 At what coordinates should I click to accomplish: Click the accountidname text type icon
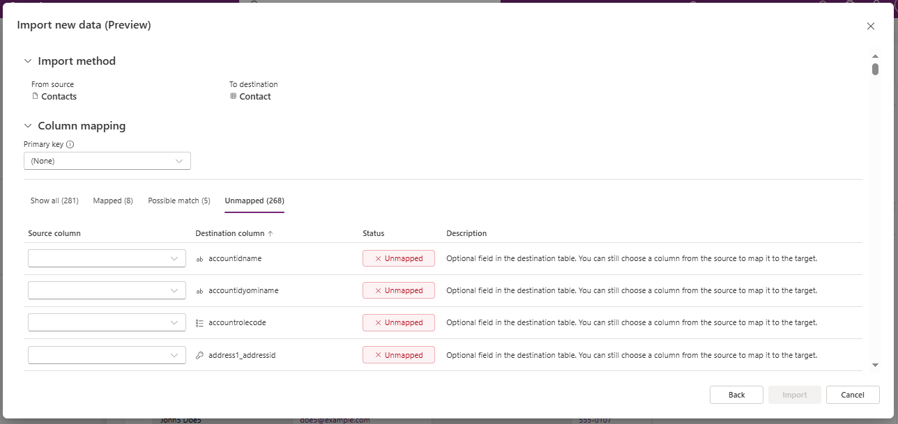[200, 259]
